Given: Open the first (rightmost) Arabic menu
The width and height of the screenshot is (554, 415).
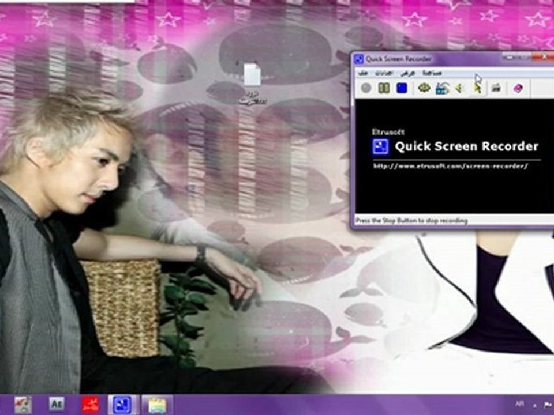Looking at the screenshot, I should pyautogui.click(x=432, y=73).
